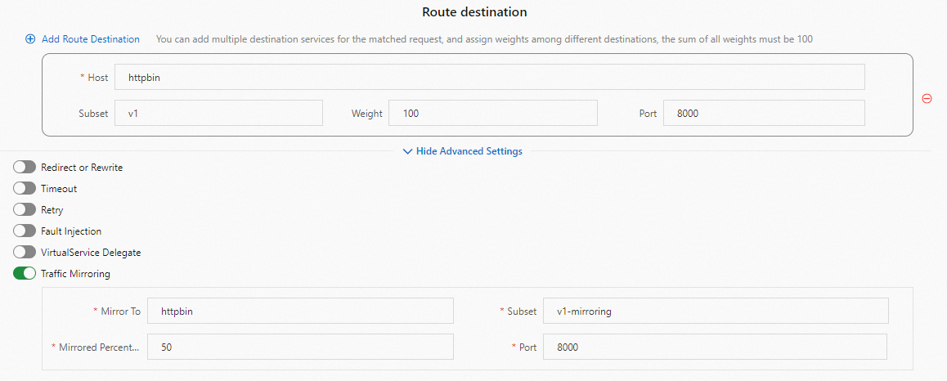Remove route destination with red minus icon
947x381 pixels.
(927, 98)
